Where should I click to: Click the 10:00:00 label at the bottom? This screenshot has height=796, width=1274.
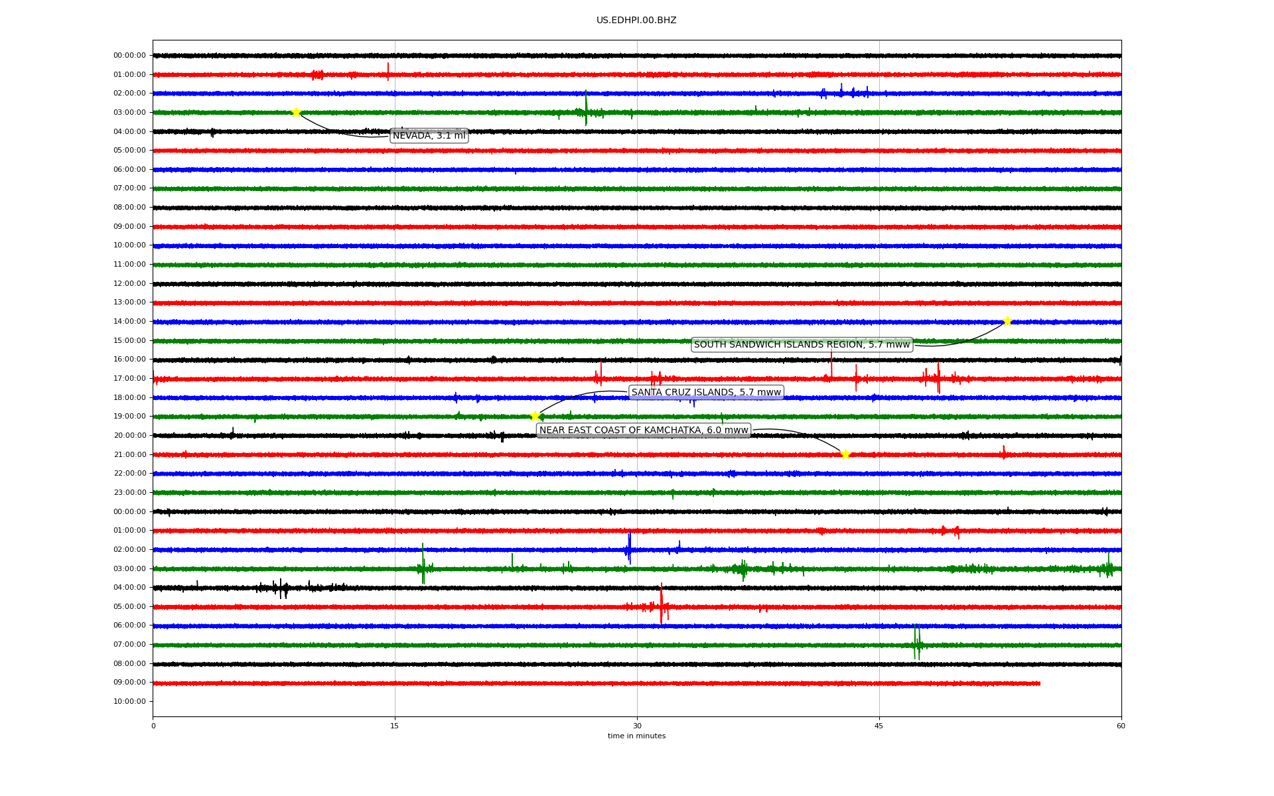coord(129,702)
